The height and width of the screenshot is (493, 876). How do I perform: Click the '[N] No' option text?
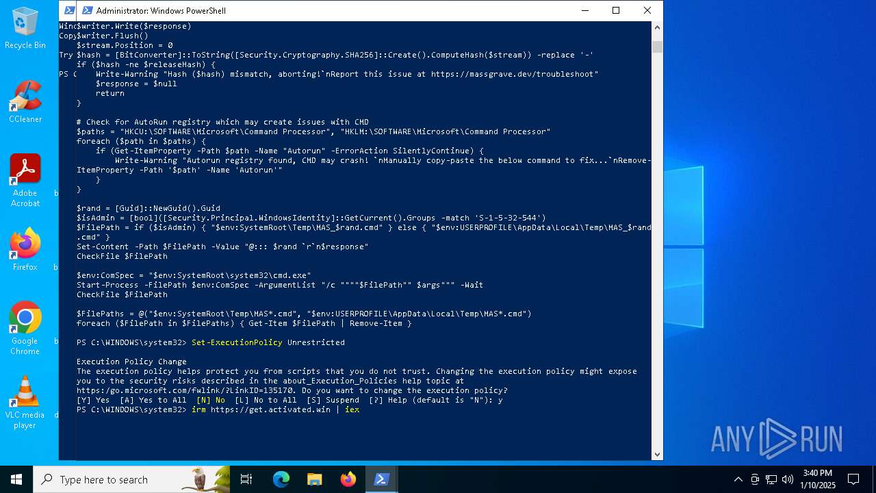coord(211,400)
